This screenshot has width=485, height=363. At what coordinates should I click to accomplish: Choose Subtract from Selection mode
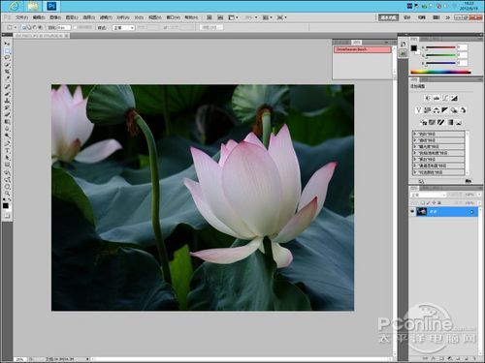(x=35, y=27)
